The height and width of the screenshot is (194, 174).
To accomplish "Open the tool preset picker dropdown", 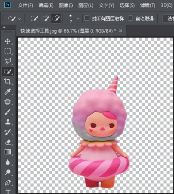I will [x=19, y=19].
